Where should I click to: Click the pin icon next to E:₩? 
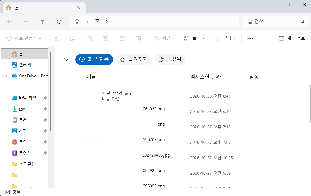pos(45,109)
